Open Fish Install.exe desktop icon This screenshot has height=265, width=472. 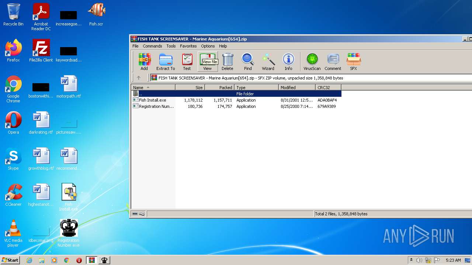69,197
